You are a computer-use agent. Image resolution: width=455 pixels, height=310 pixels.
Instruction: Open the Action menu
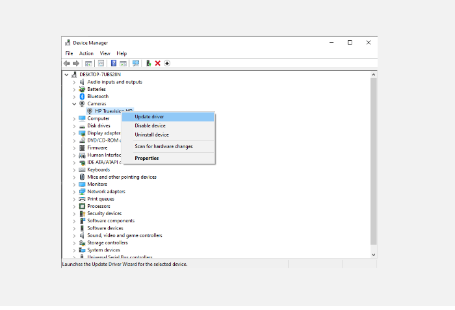coord(86,53)
